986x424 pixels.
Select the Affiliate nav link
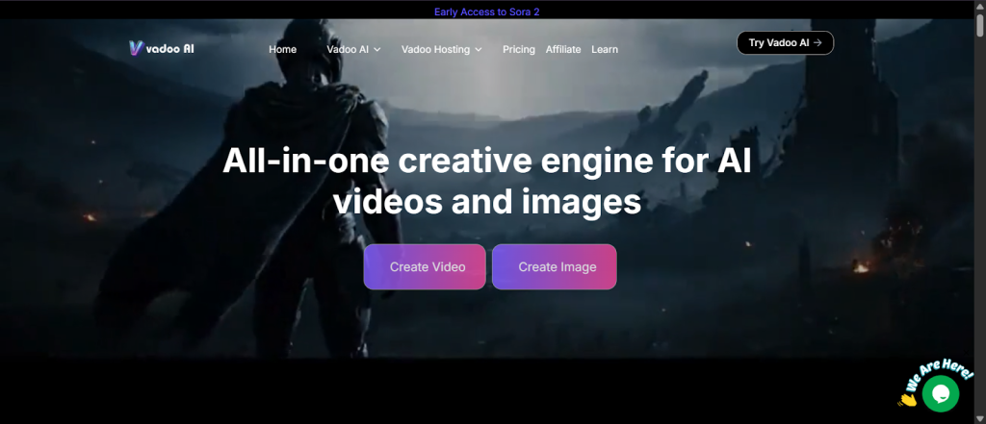(563, 49)
